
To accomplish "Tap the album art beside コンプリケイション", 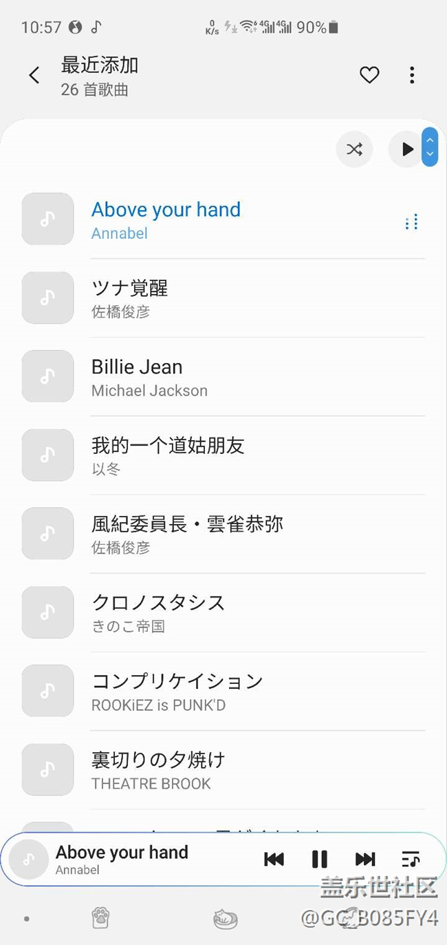I will 47,690.
